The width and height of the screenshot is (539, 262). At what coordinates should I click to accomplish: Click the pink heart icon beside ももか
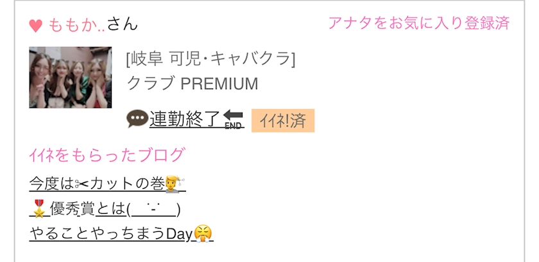pyautogui.click(x=36, y=26)
